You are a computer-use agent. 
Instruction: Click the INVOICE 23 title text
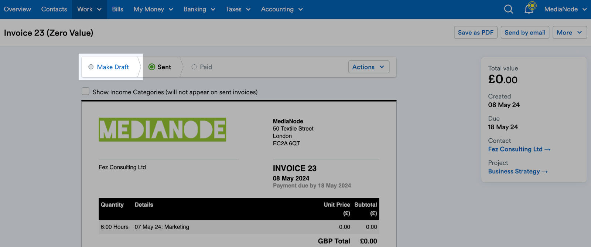(x=295, y=168)
